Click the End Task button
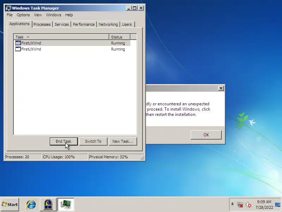Viewport: 282px width, 212px height. 64,141
